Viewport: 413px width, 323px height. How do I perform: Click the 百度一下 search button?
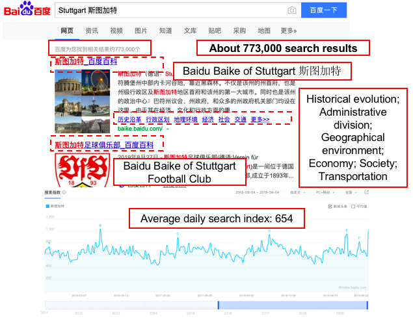(324, 10)
